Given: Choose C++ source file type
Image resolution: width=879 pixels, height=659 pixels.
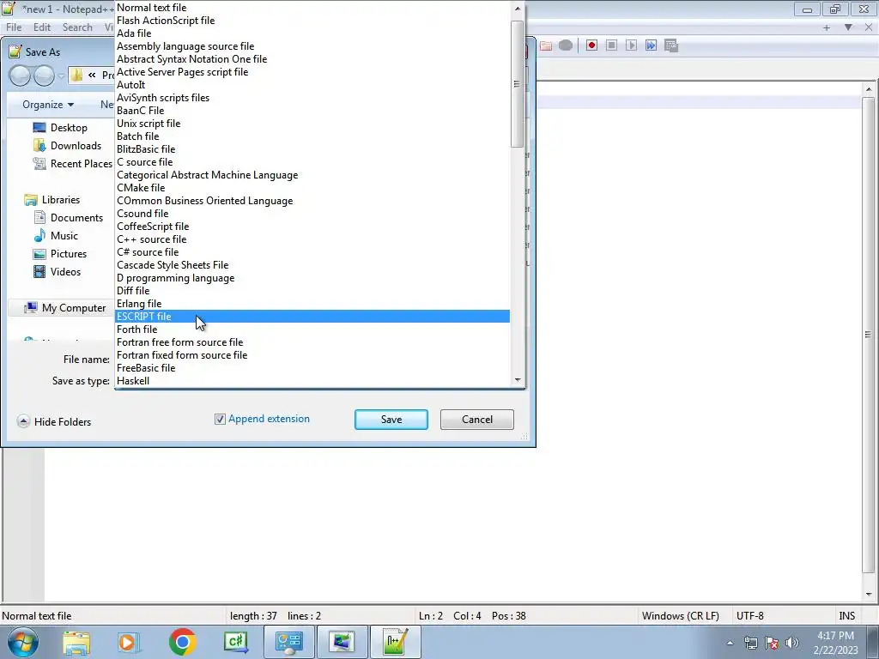Looking at the screenshot, I should tap(312, 239).
